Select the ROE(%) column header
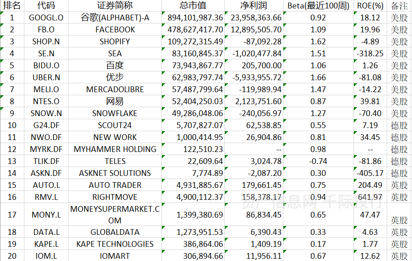Screen dimensions: 412x261 pos(370,6)
